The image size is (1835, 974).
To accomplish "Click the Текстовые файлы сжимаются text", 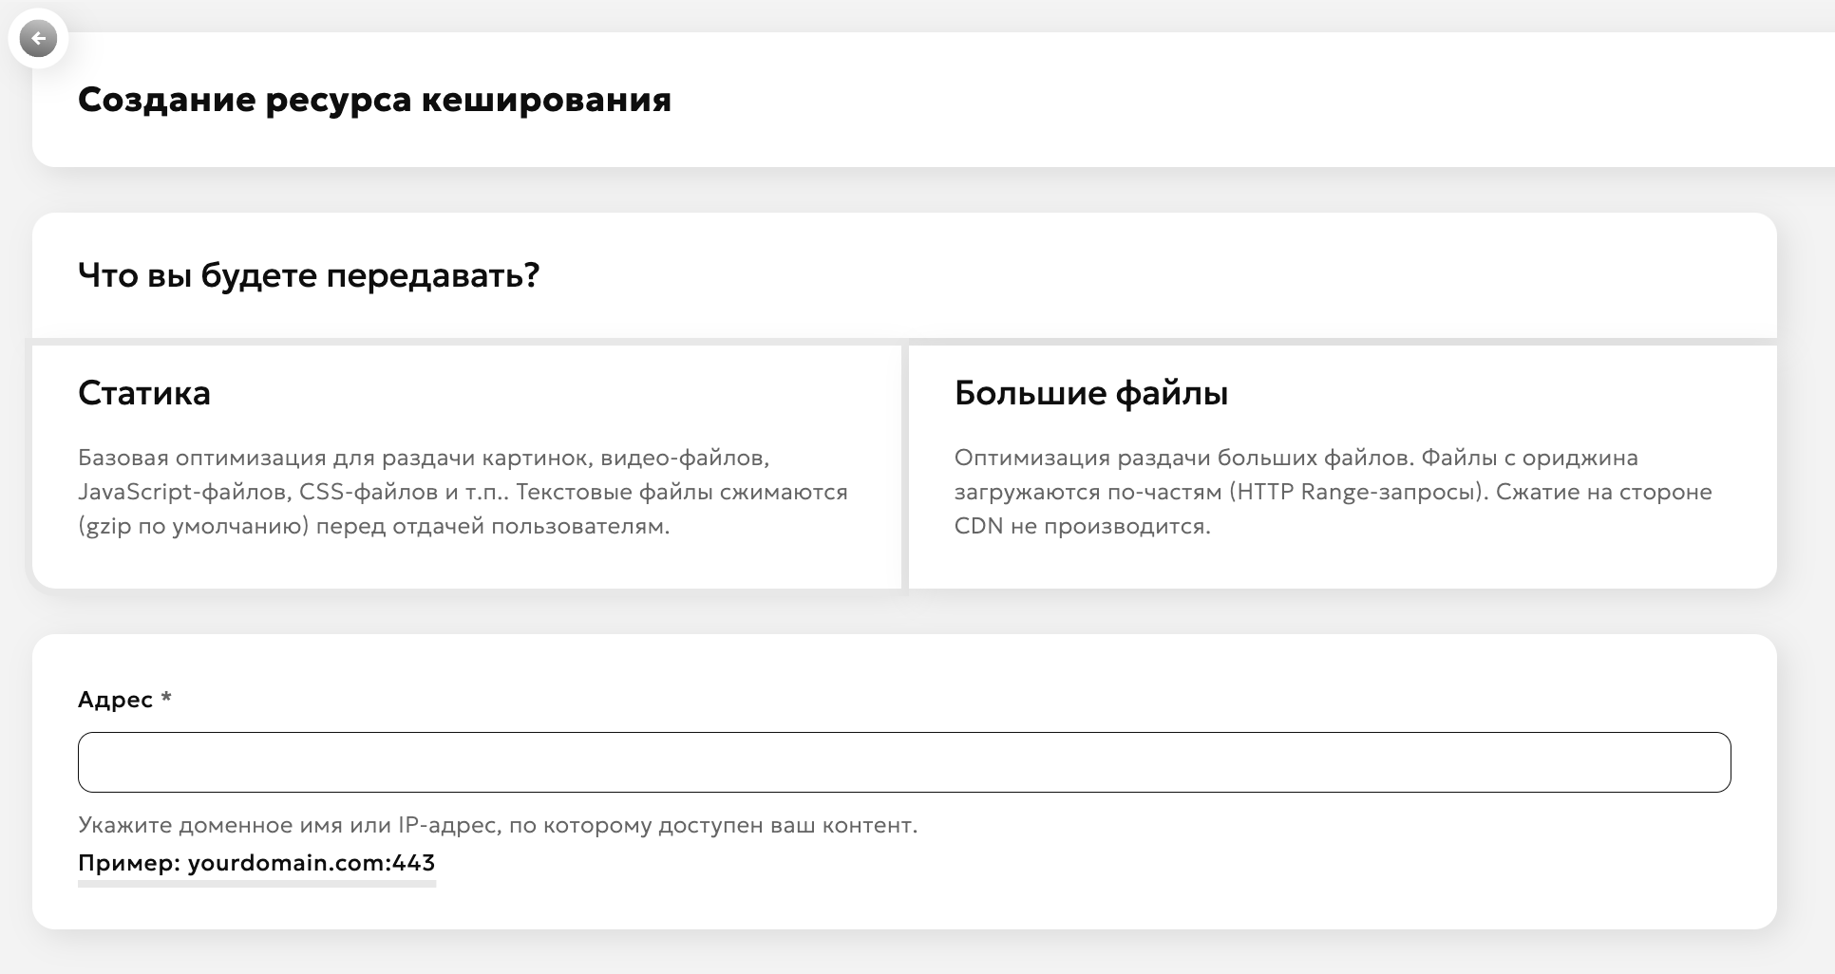I will coord(682,492).
